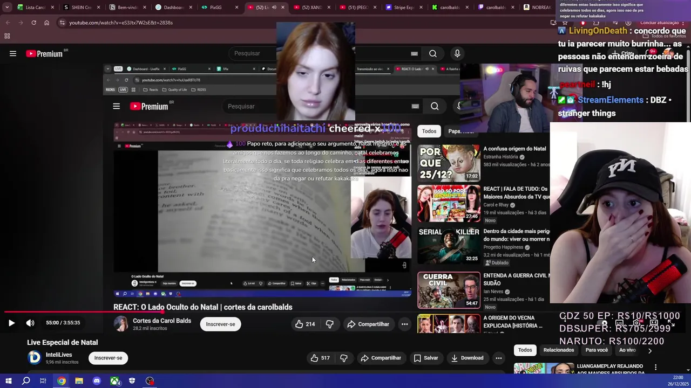Like the live with 517 likes
This screenshot has width=691, height=388.
point(321,358)
